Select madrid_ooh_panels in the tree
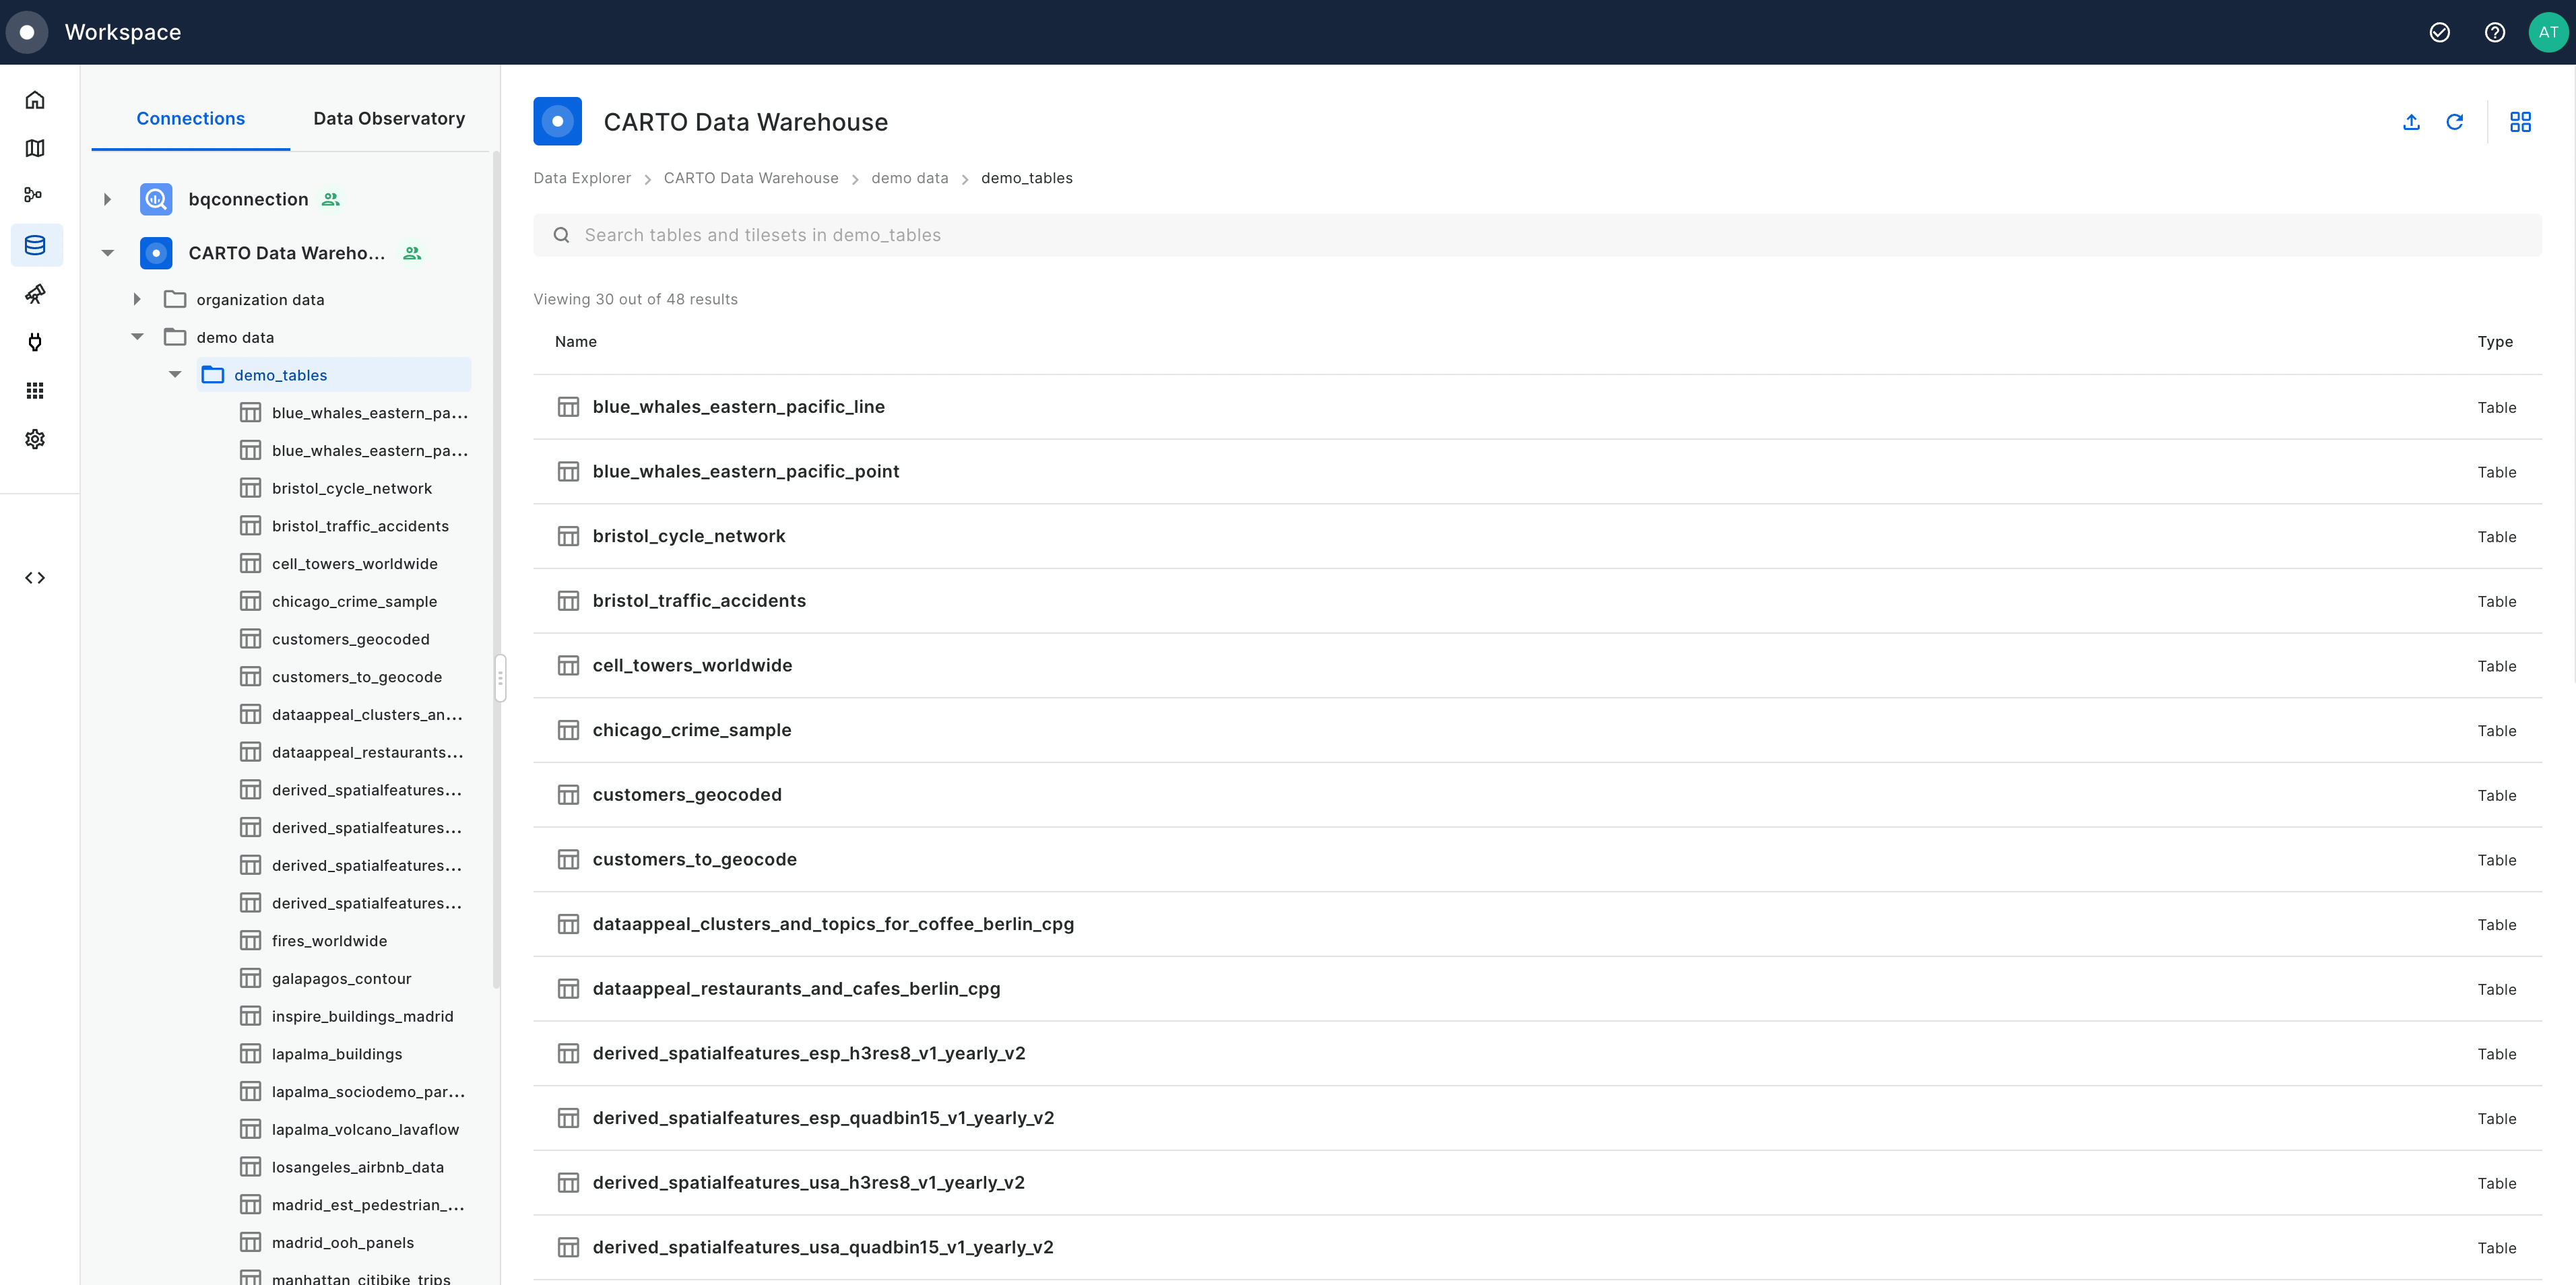This screenshot has height=1285, width=2576. click(343, 1243)
